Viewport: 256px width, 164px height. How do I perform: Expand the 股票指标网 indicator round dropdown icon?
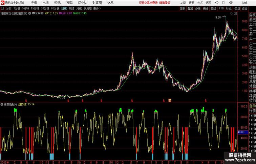2,104
